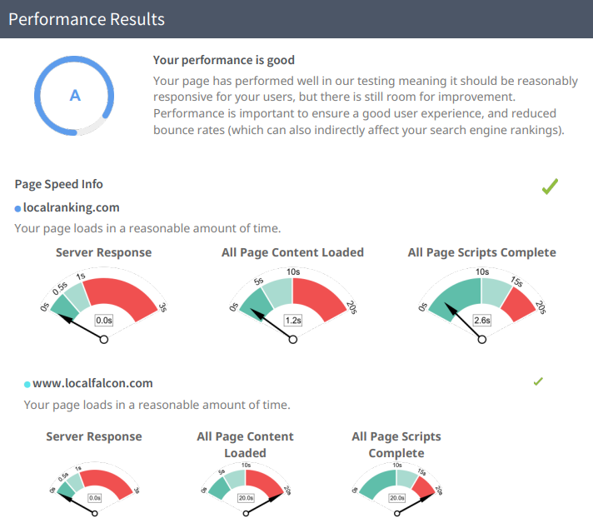Click the blue dot before localranking.com

pos(17,208)
